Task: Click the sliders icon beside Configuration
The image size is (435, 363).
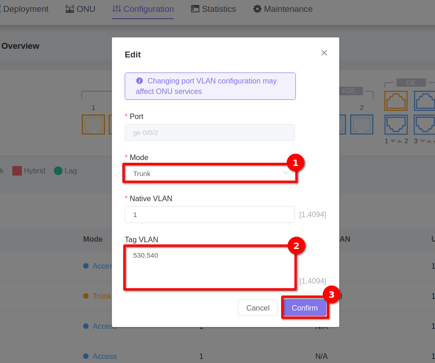Action: [117, 9]
